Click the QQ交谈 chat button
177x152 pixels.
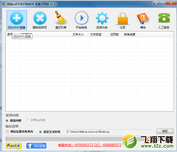pos(13,146)
